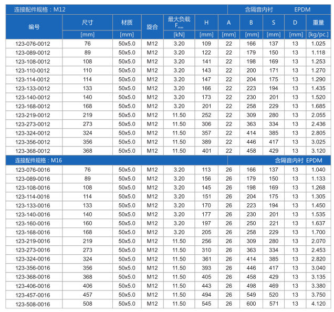
Task: Click product code 123-368-0012
Action: tap(33, 151)
